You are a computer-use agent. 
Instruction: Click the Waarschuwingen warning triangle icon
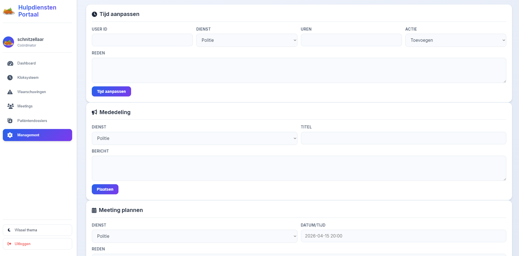point(10,92)
